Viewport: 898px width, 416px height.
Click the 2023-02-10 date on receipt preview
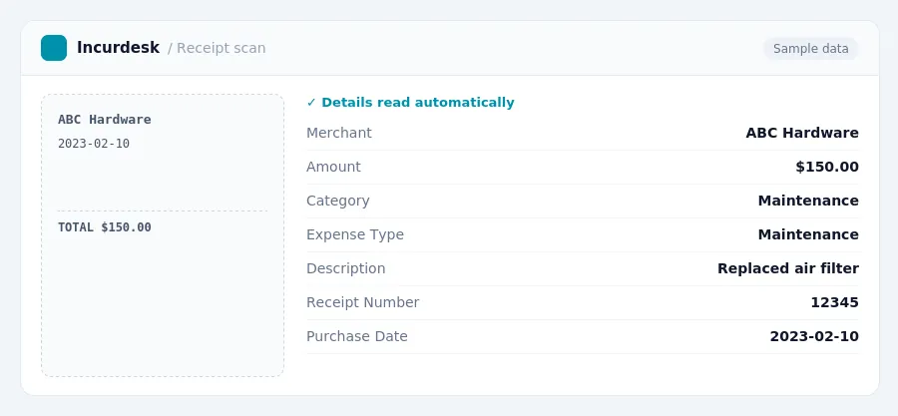click(x=94, y=144)
